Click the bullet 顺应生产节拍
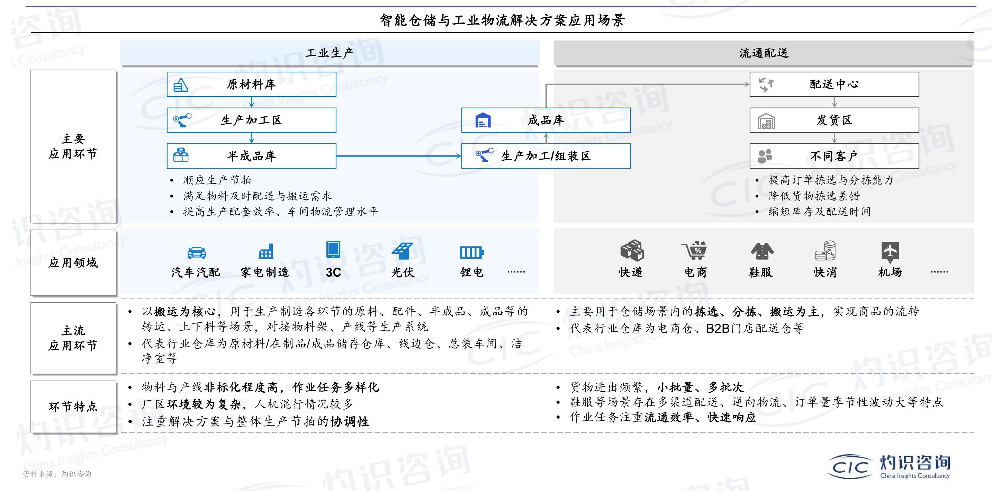This screenshot has width=992, height=491. [217, 180]
